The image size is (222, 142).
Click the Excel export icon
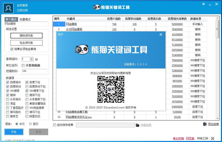coord(205,124)
